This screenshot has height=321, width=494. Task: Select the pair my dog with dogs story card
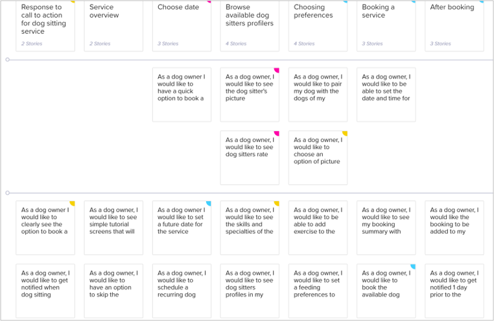tap(318, 95)
